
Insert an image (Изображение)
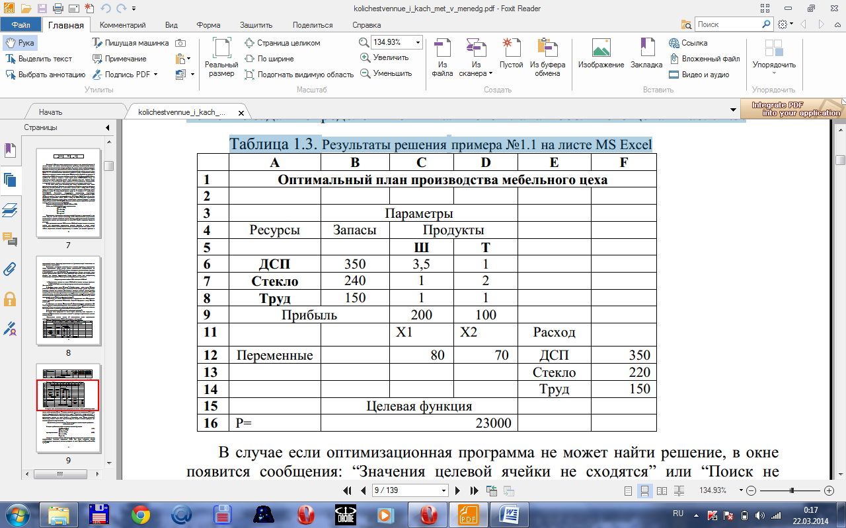point(601,54)
